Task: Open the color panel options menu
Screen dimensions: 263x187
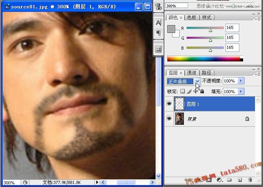Action: click(258, 19)
